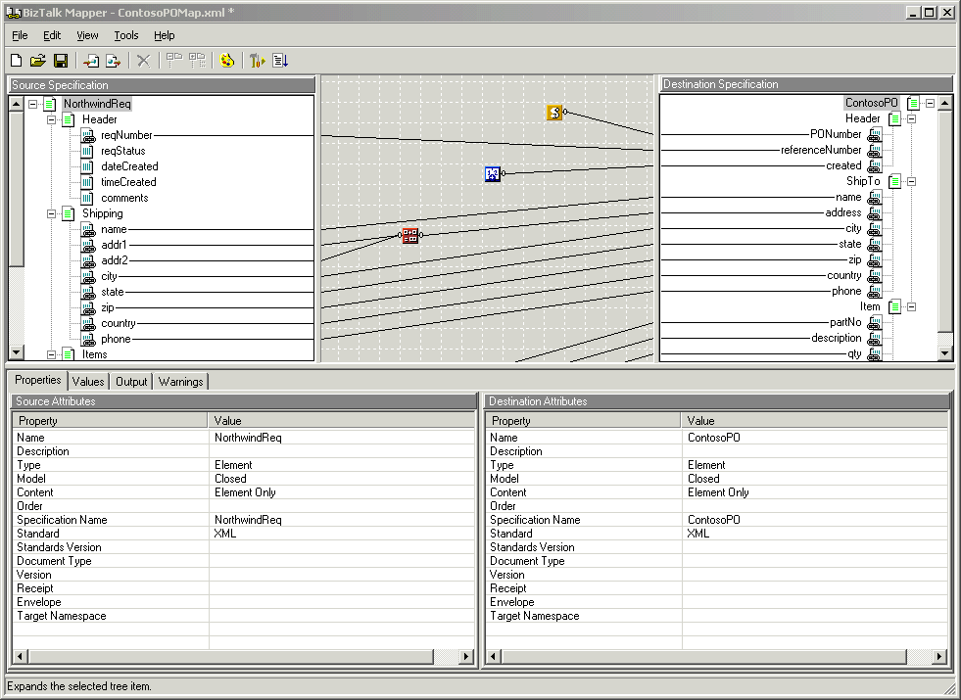
Task: Click Property column header in Source Attributes
Action: pos(111,421)
